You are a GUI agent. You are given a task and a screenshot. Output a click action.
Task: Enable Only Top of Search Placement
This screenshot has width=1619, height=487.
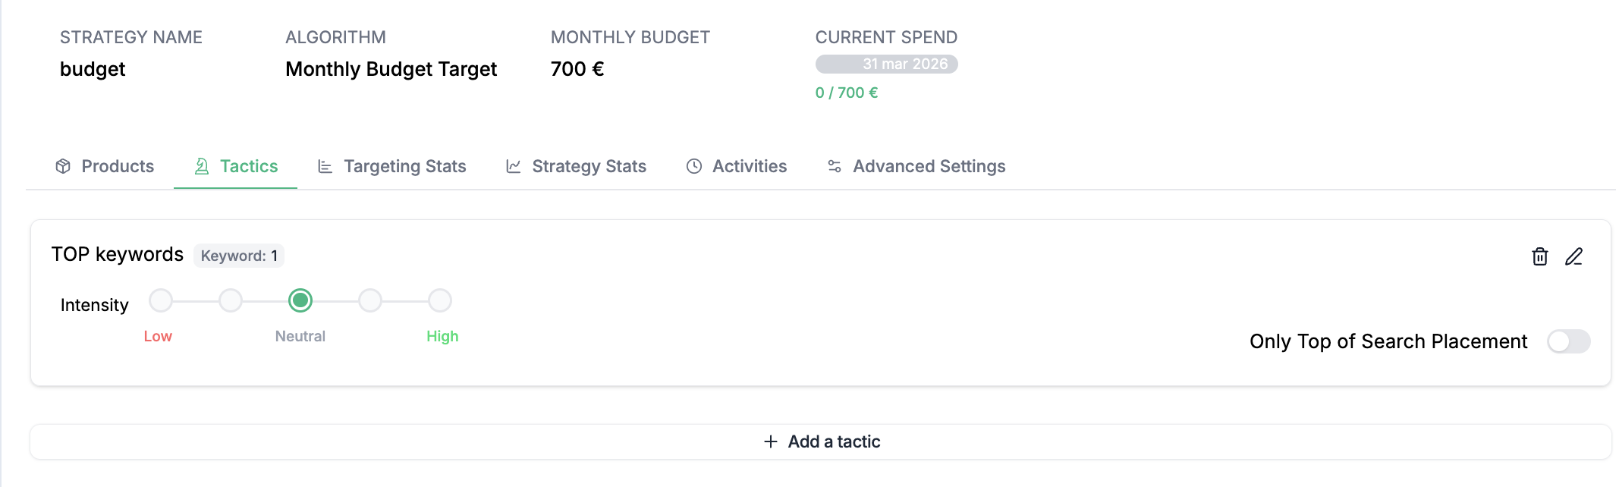(x=1568, y=341)
